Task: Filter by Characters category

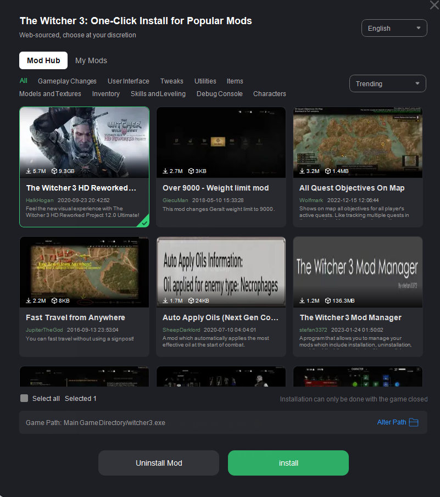Action: (270, 94)
